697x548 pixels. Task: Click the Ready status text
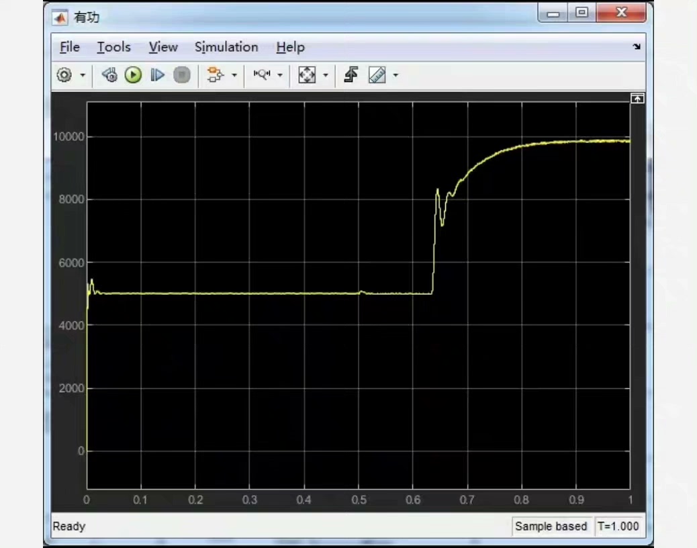(69, 527)
